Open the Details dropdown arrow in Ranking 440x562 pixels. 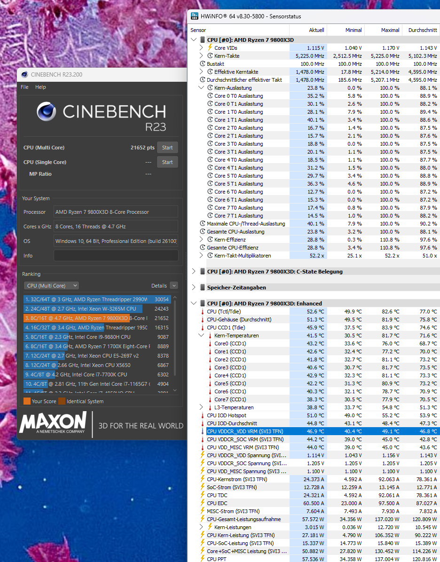tap(174, 286)
